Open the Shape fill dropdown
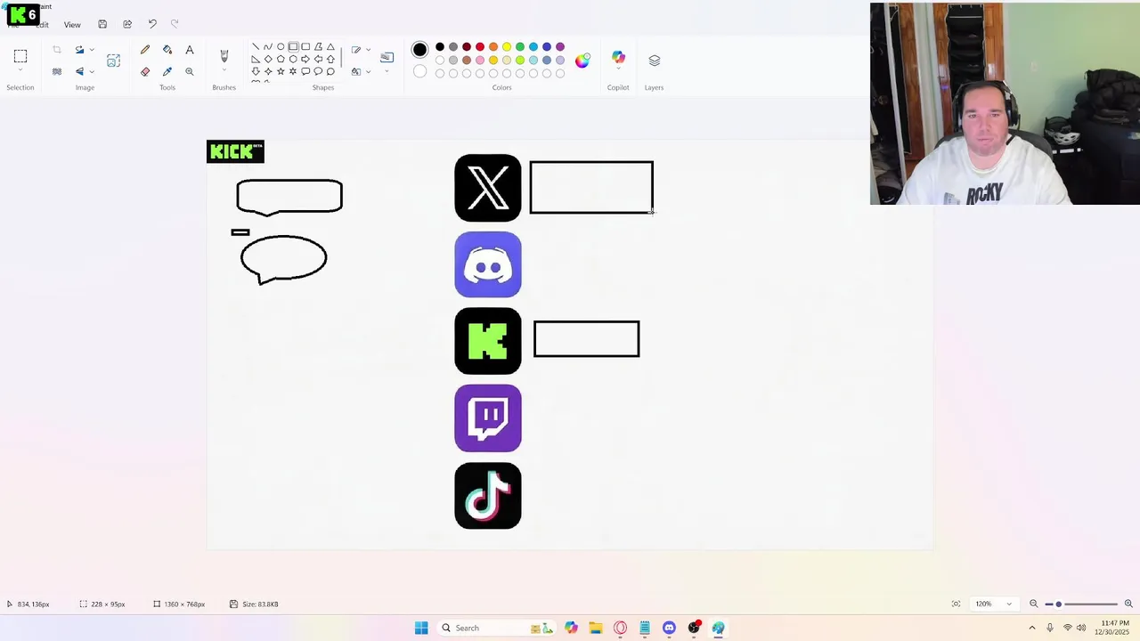The height and width of the screenshot is (641, 1140). pyautogui.click(x=368, y=71)
